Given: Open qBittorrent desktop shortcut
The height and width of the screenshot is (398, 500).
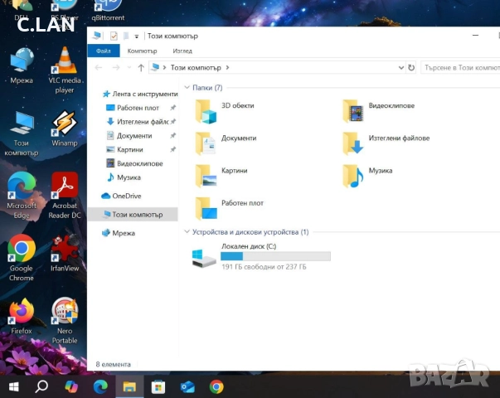Looking at the screenshot, I should tap(108, 11).
